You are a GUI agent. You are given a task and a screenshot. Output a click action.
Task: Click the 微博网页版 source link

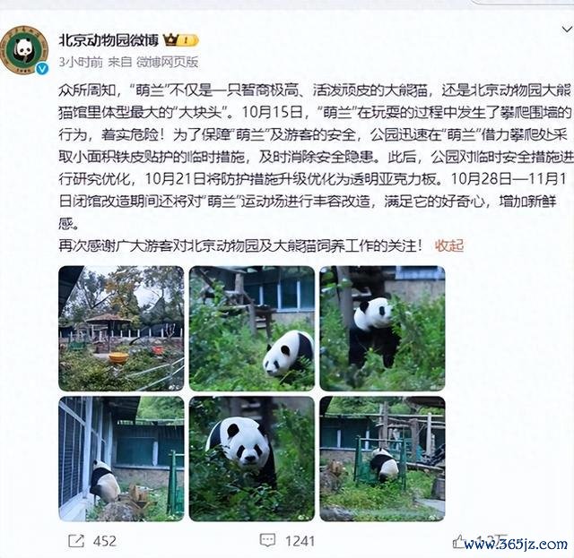point(168,62)
